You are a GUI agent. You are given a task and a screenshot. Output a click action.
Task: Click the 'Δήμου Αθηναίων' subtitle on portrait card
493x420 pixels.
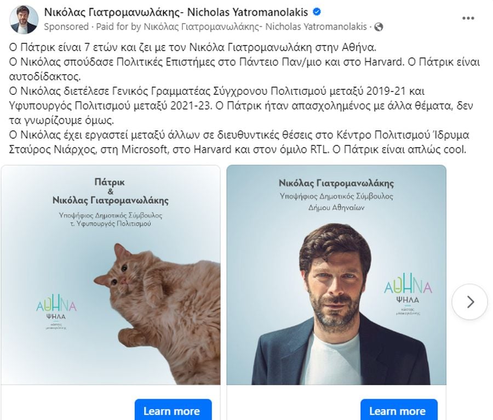pos(336,208)
